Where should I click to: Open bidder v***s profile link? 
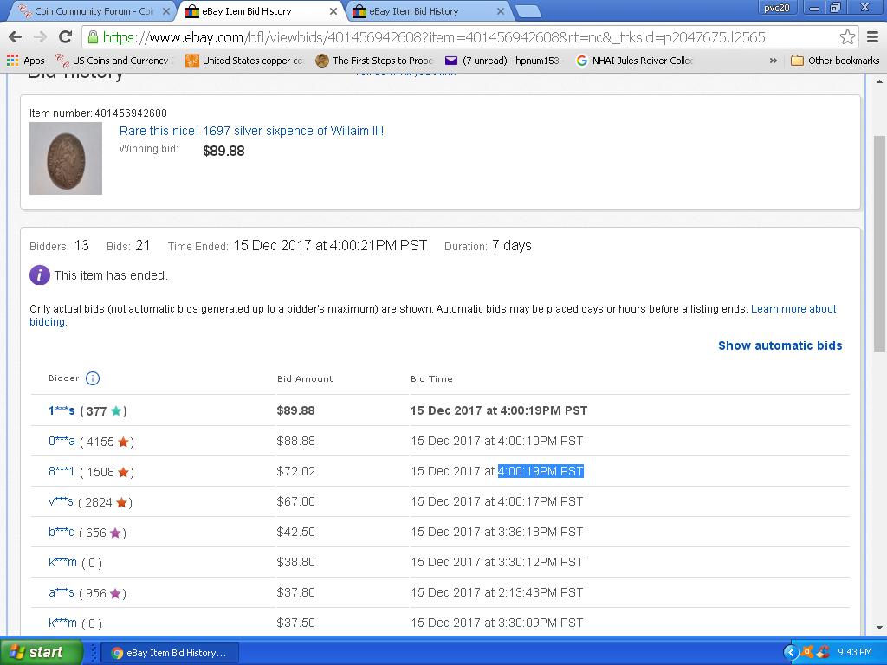click(61, 501)
